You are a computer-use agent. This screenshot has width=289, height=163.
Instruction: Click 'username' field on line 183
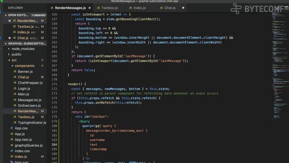(x=97, y=140)
